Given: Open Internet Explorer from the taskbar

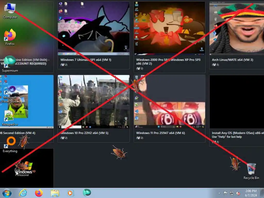Looking at the screenshot, I should [x=23, y=193].
